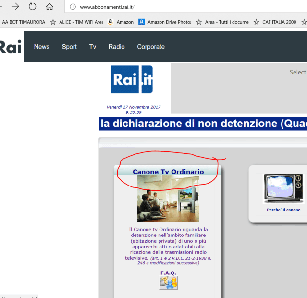Click the blue Rai.it logo
The width and height of the screenshot is (307, 298).
[x=132, y=79]
